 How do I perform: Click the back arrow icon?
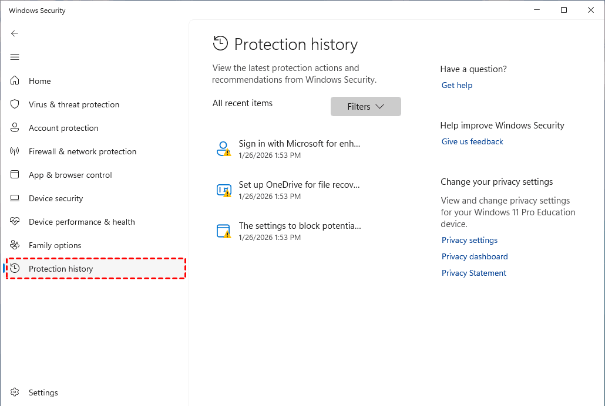click(15, 33)
